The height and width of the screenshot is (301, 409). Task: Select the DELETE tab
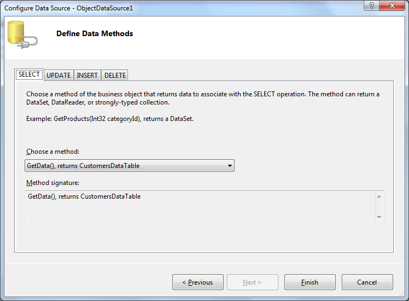click(x=115, y=75)
